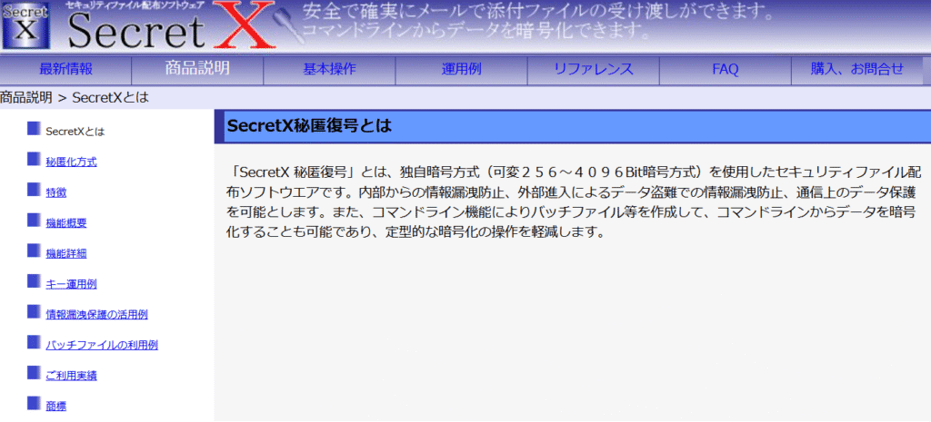Viewport: 931px width, 422px height.
Task: Click the banner slogan 安全で確実にメールで添付ファイル
Action: (538, 11)
